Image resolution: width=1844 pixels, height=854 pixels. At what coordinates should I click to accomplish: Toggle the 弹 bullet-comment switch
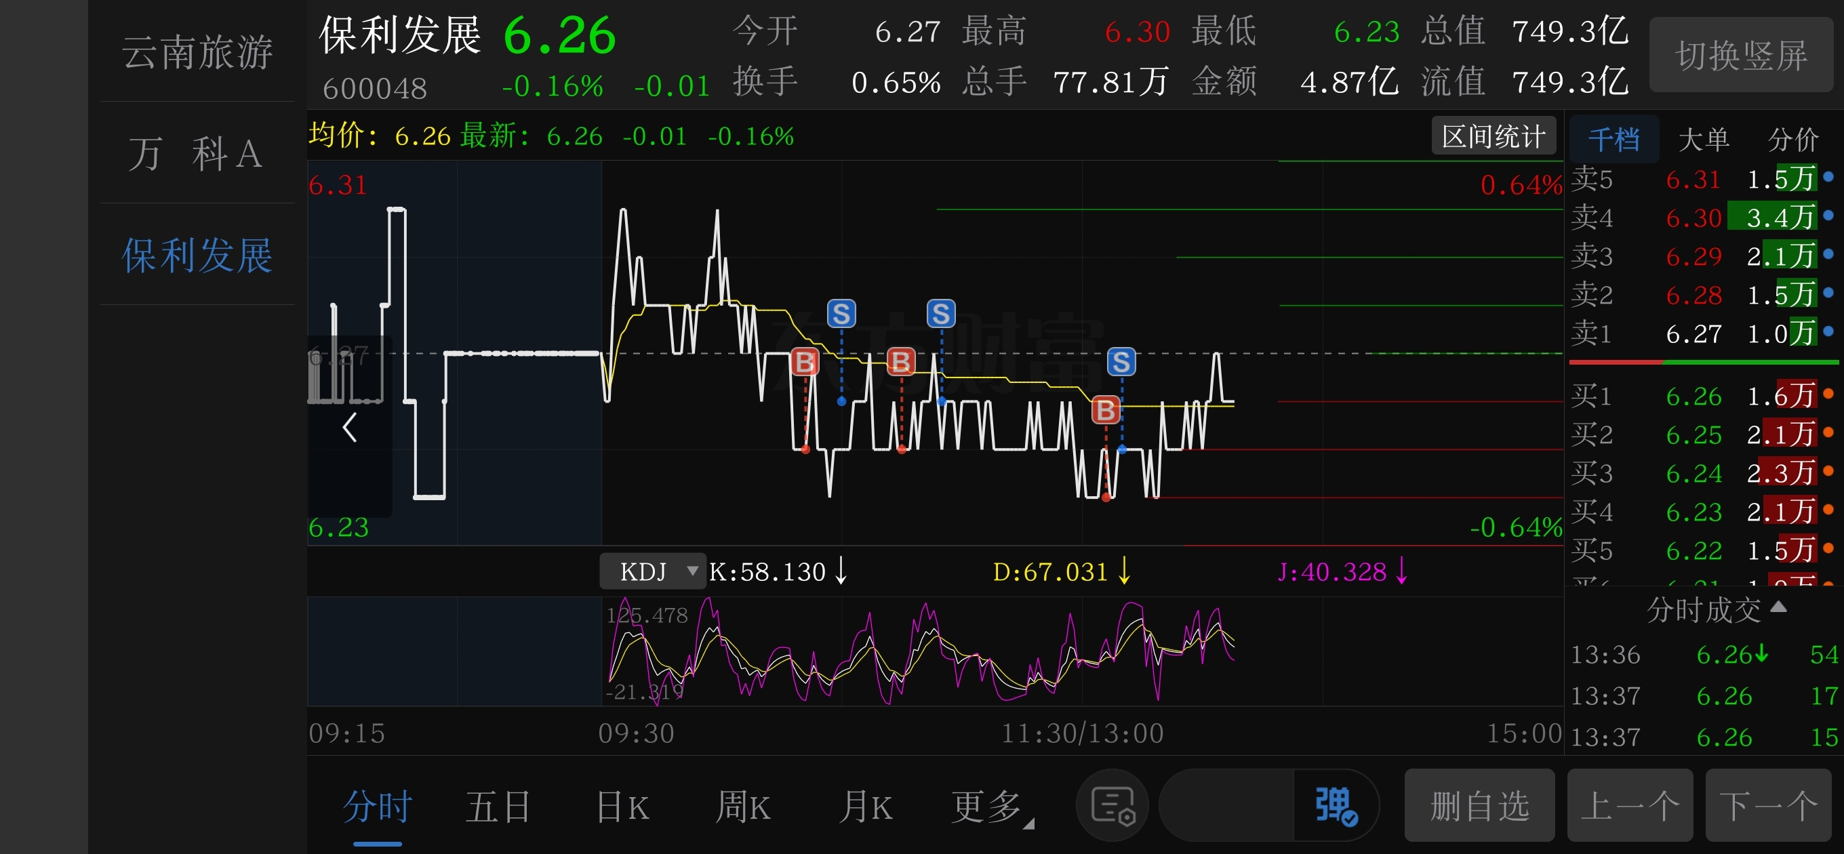coord(1335,806)
